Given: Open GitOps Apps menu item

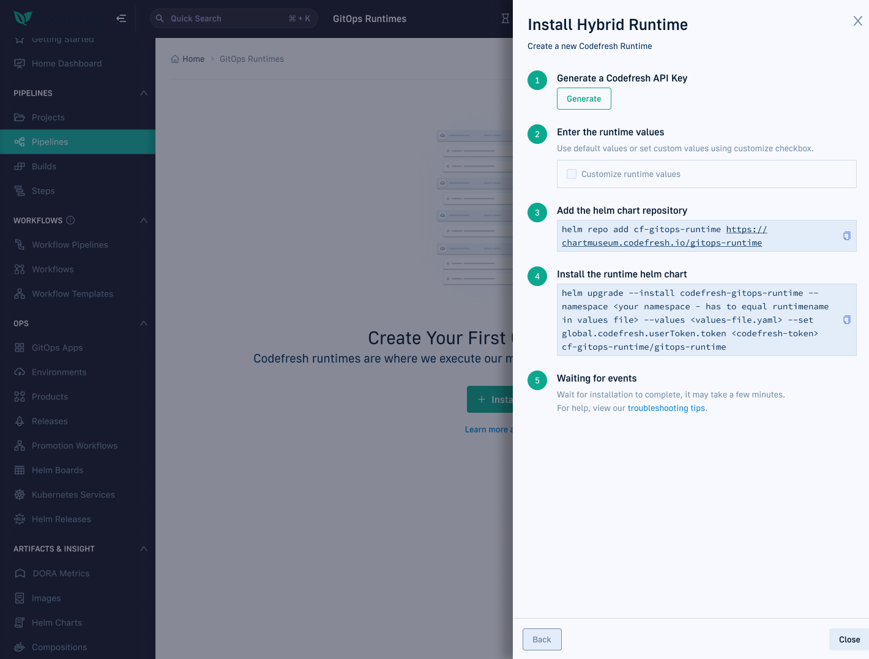Looking at the screenshot, I should (78, 348).
